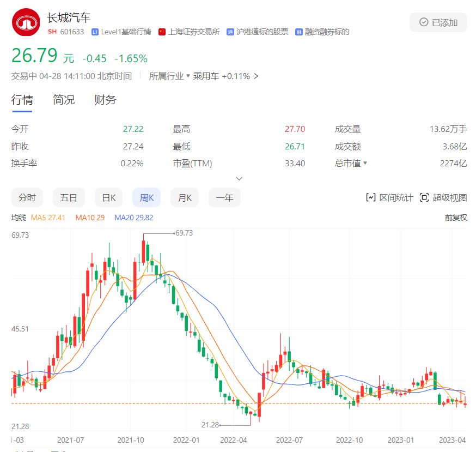Click the -1.65% change percentage
This screenshot has height=452, width=476.
[x=131, y=58]
